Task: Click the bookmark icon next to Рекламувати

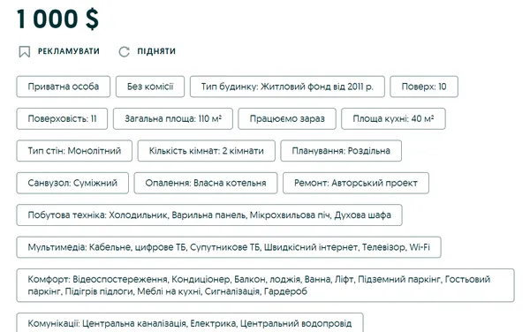Action: pyautogui.click(x=25, y=52)
